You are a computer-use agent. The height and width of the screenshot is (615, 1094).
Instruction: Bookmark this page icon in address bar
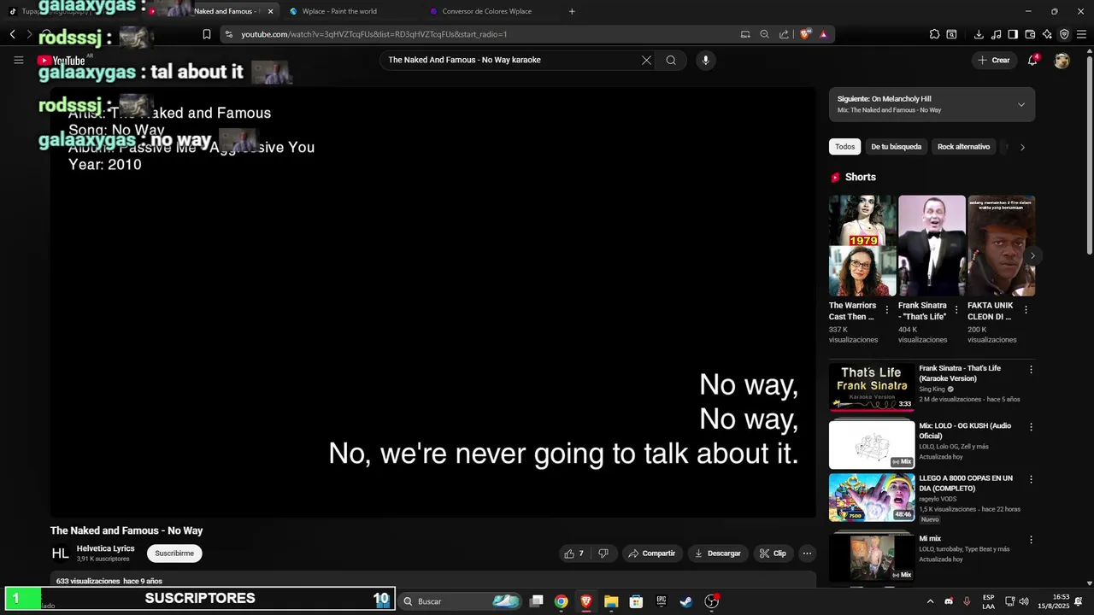coord(207,34)
